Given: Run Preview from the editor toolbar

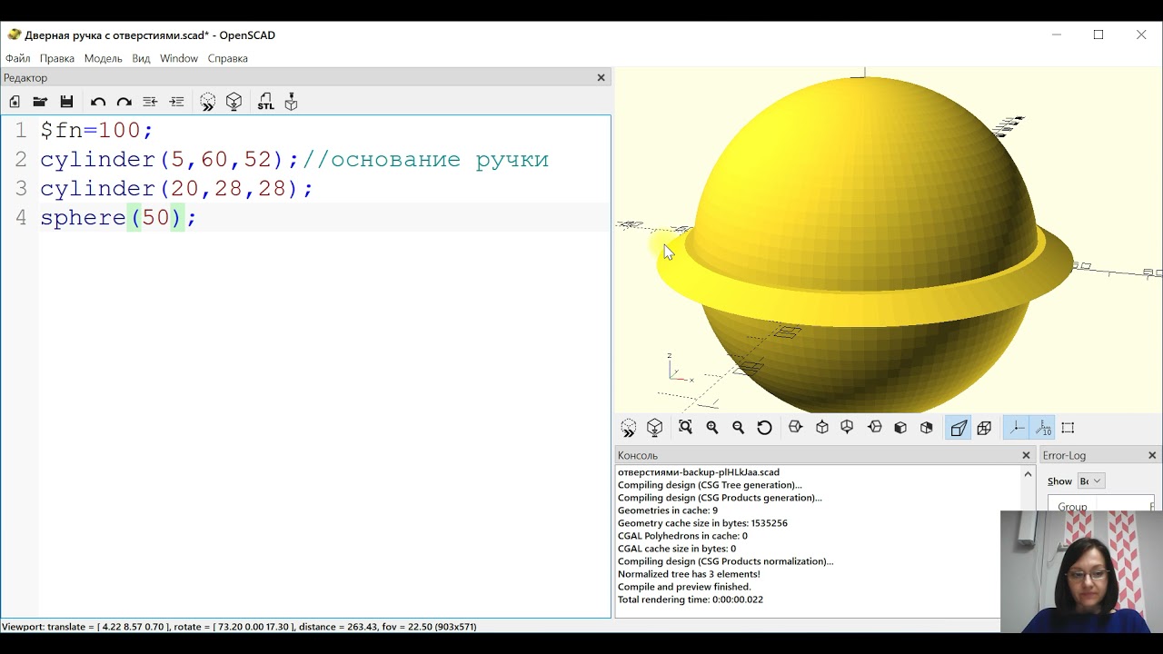Looking at the screenshot, I should click(x=208, y=102).
